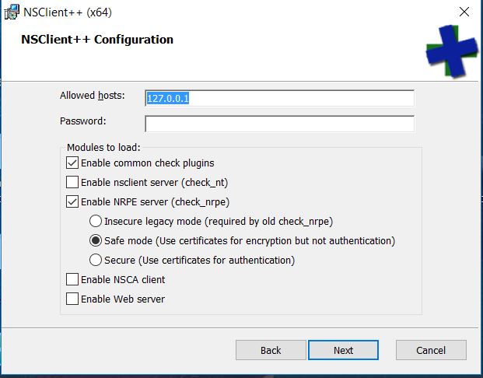Click into the Allowed hosts field
Viewport: 483px width, 378px height.
click(279, 98)
